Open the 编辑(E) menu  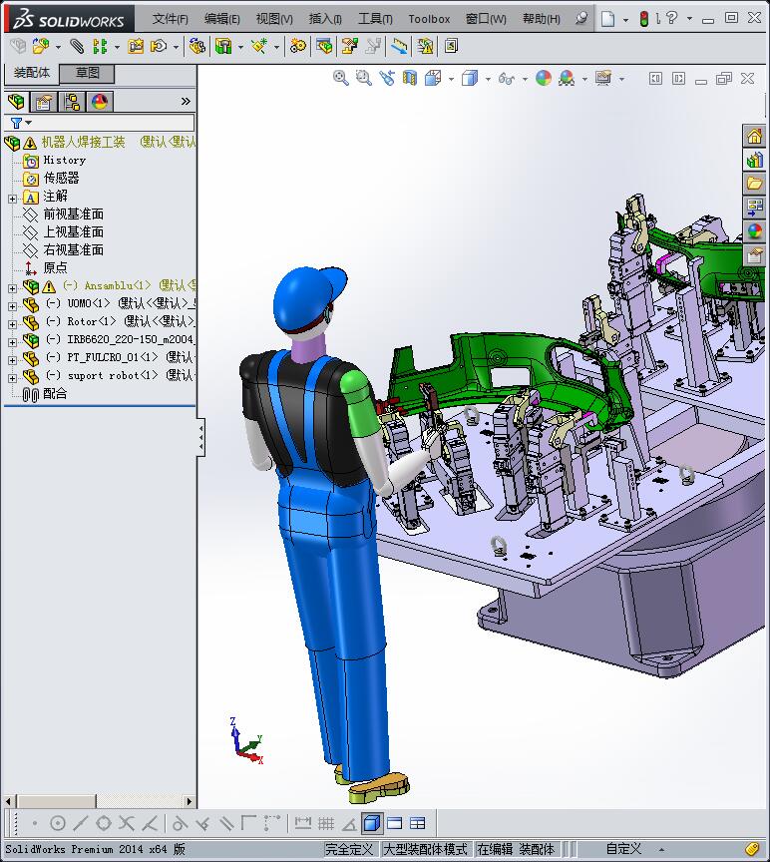222,19
